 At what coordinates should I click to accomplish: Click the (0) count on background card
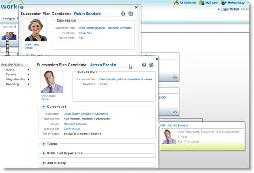coord(175,77)
